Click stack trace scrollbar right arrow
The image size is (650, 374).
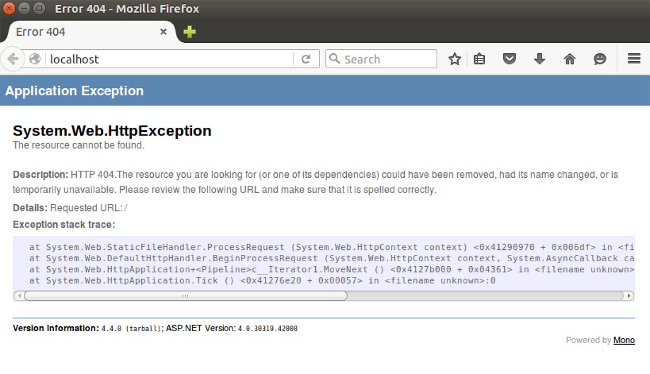[629, 296]
